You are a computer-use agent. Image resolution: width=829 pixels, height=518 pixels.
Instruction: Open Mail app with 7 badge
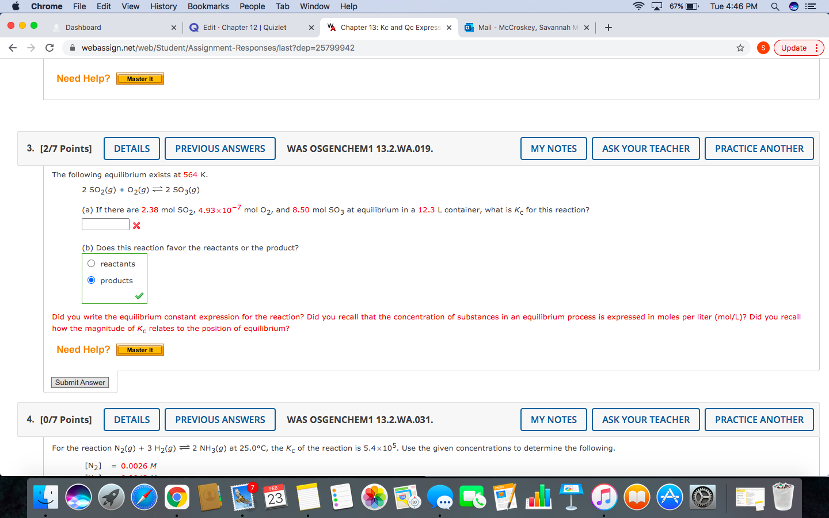pos(243,497)
